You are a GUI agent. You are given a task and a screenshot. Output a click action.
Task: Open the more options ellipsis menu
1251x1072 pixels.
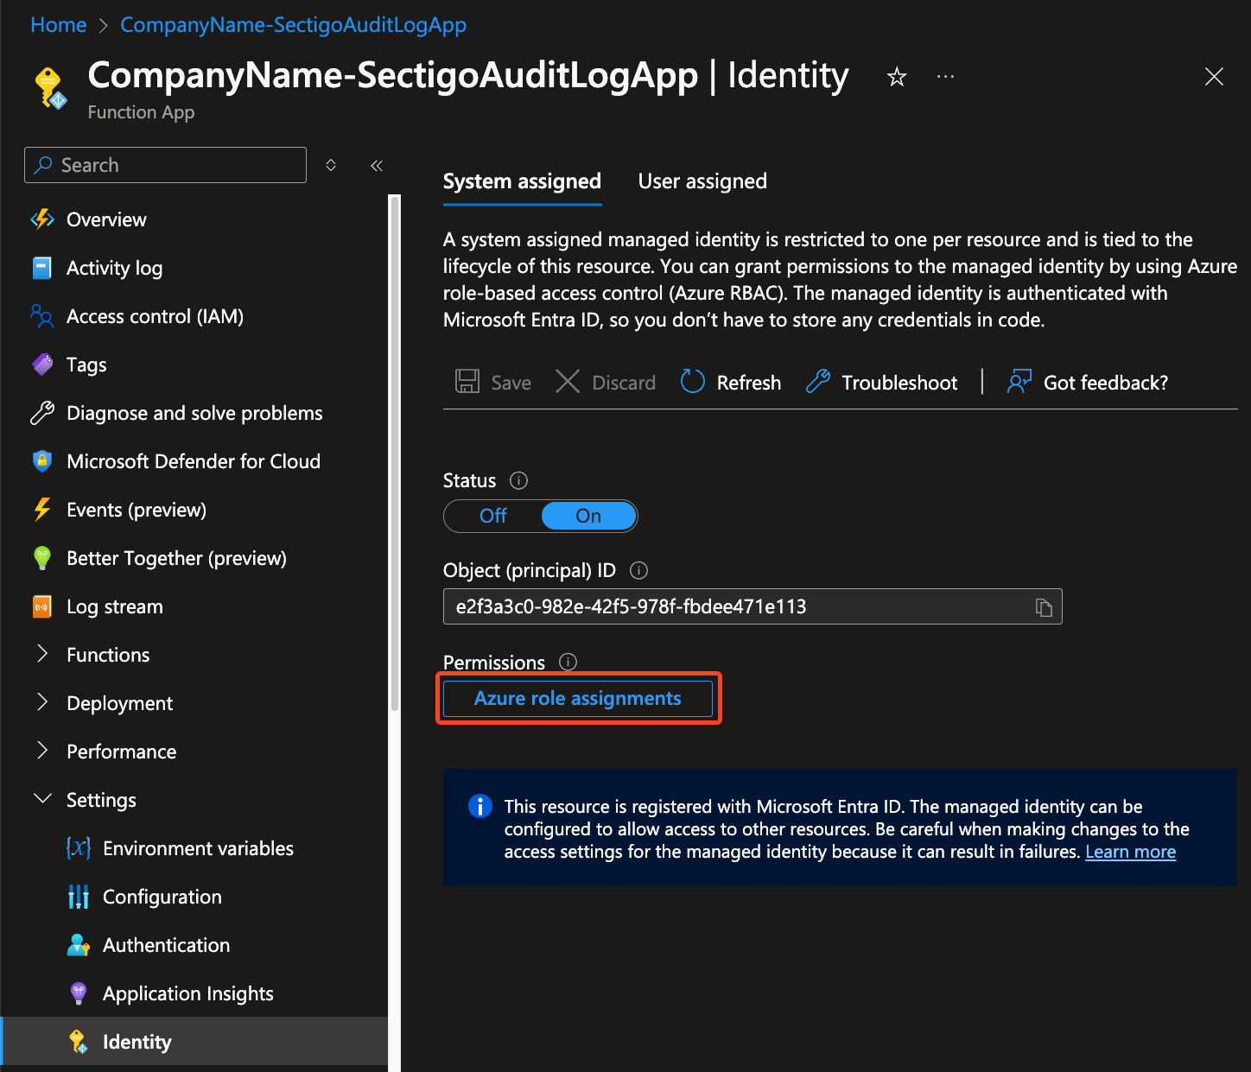click(x=946, y=77)
